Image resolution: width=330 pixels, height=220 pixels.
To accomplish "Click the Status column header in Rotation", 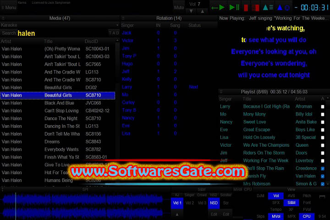I will (x=194, y=26).
